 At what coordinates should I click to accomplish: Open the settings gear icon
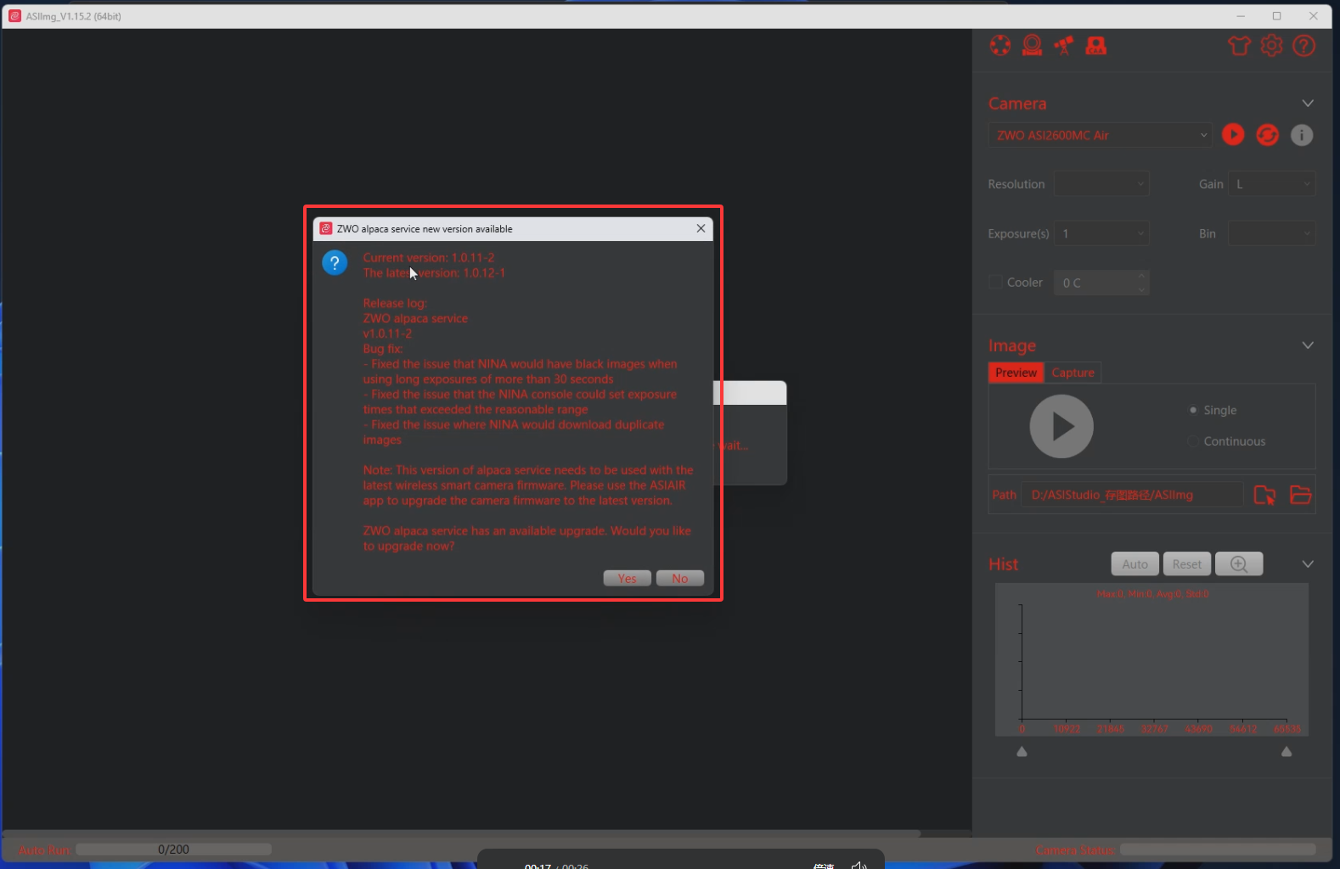click(x=1271, y=46)
